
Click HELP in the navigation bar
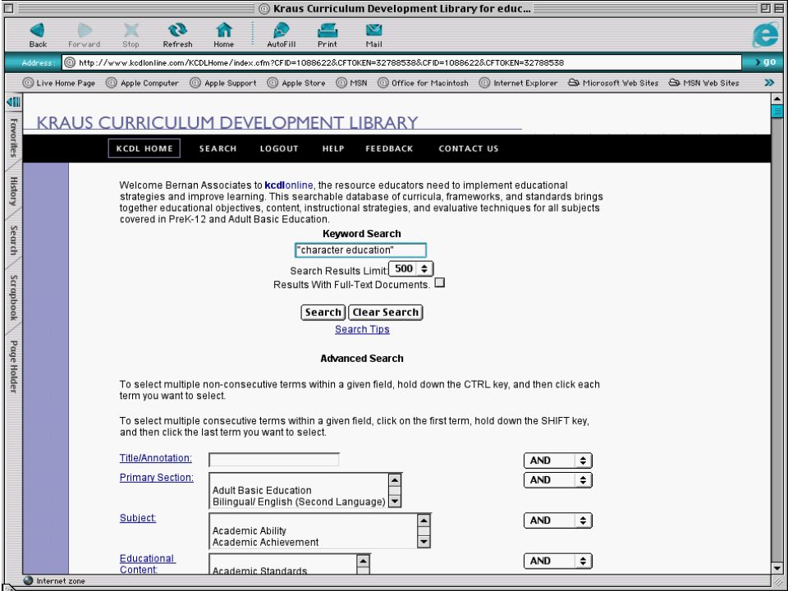333,149
